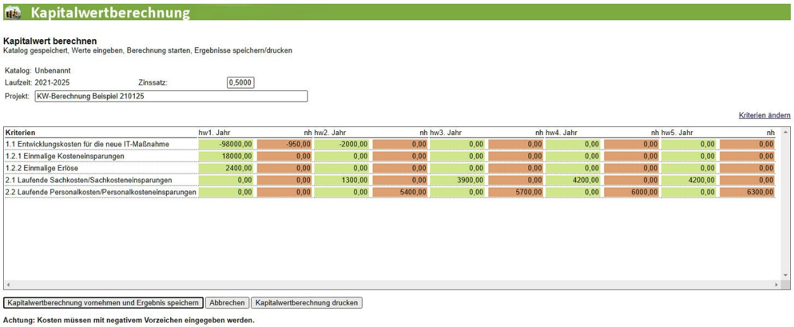Screen dimensions: 794x327
Task: Edit the Projekt name text field
Action: pyautogui.click(x=171, y=96)
